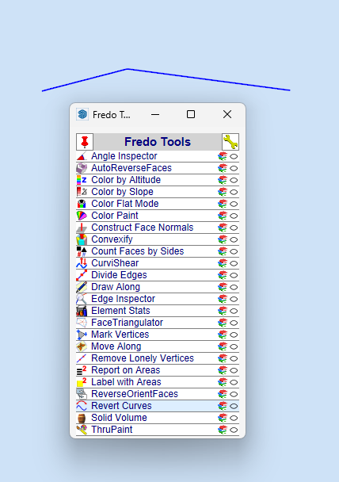Toggle the oval for Report on Areas
339x482 pixels.
click(234, 370)
